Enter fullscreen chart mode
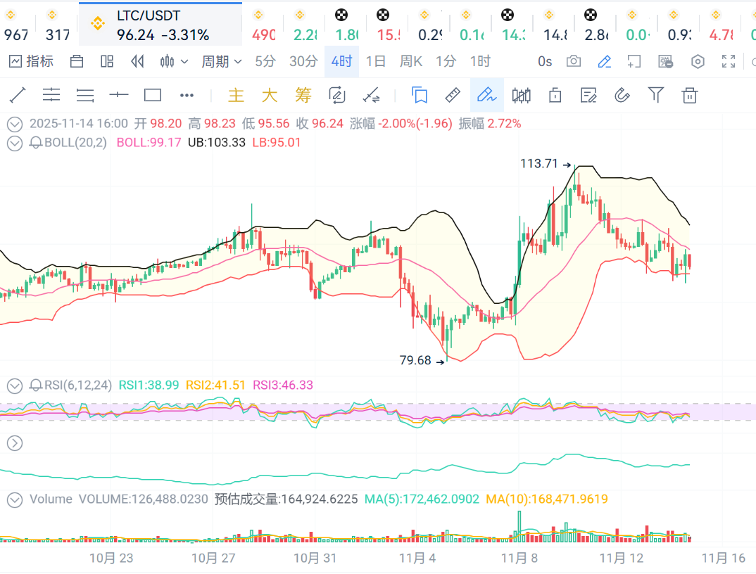 pos(729,62)
